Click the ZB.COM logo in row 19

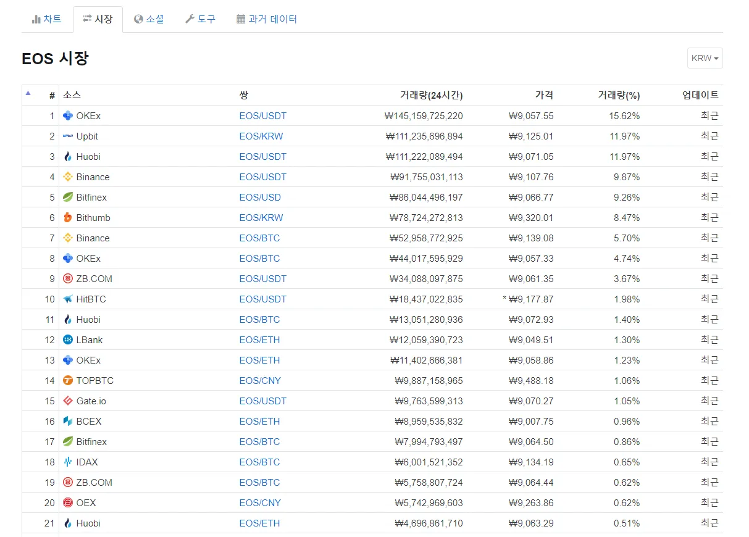pos(68,482)
